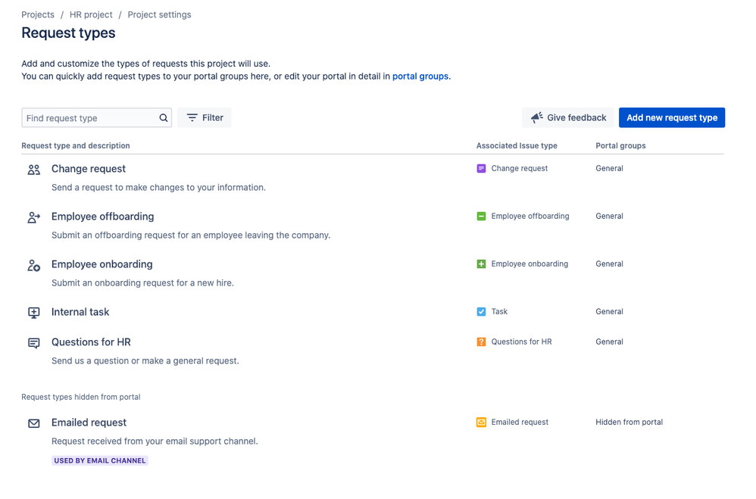Go to Projects in breadcrumb

coord(38,14)
